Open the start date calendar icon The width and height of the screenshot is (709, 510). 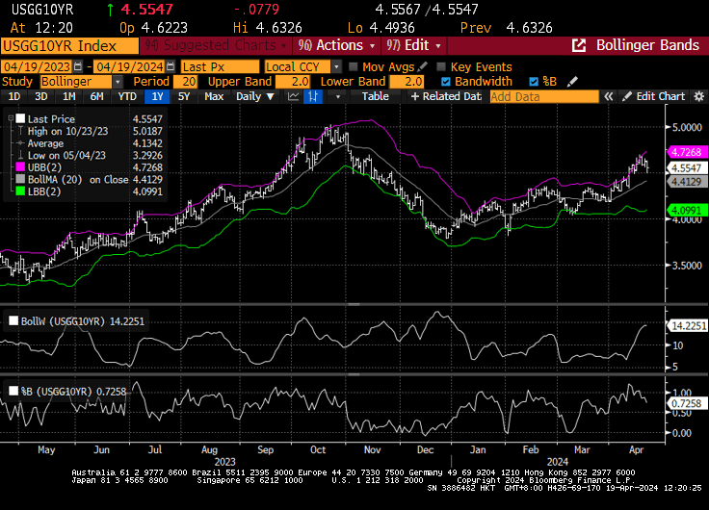tap(78, 66)
